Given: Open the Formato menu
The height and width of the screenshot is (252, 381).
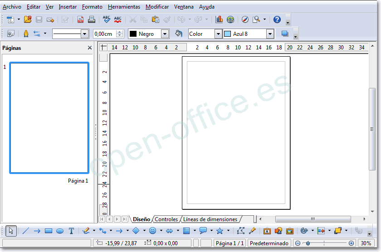Looking at the screenshot, I should 92,7.
